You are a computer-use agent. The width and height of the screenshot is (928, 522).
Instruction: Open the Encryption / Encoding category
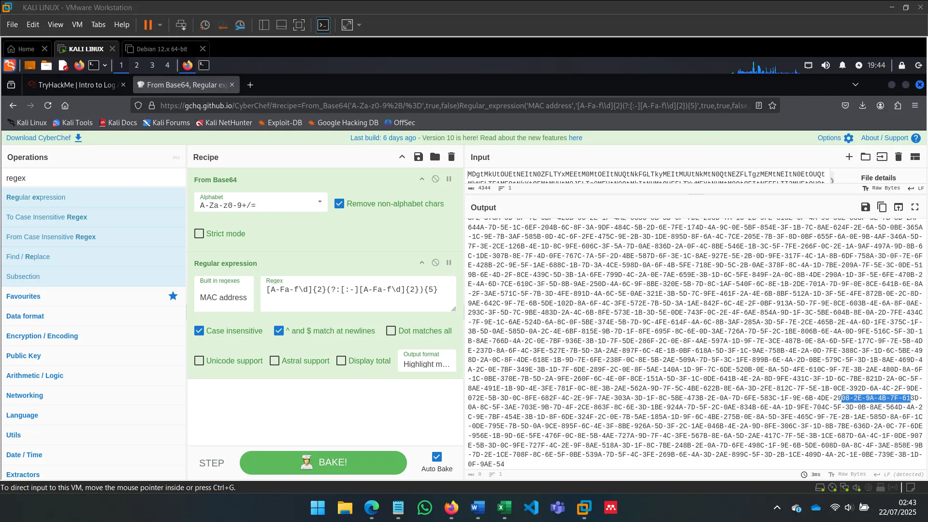pos(42,336)
